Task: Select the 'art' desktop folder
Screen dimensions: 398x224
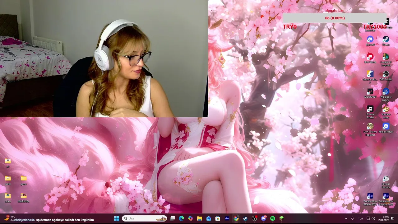Action: coord(8,163)
